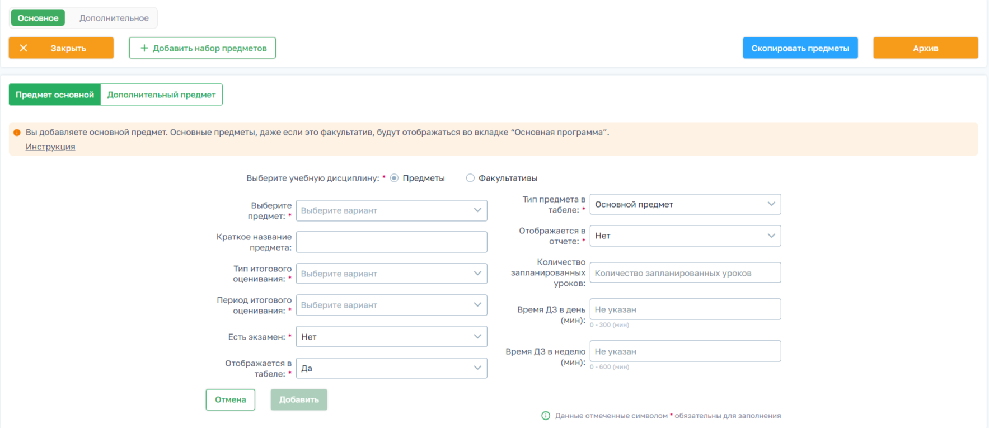989x428 pixels.
Task: Click the X icon on Закрыть button
Action: pyautogui.click(x=24, y=48)
